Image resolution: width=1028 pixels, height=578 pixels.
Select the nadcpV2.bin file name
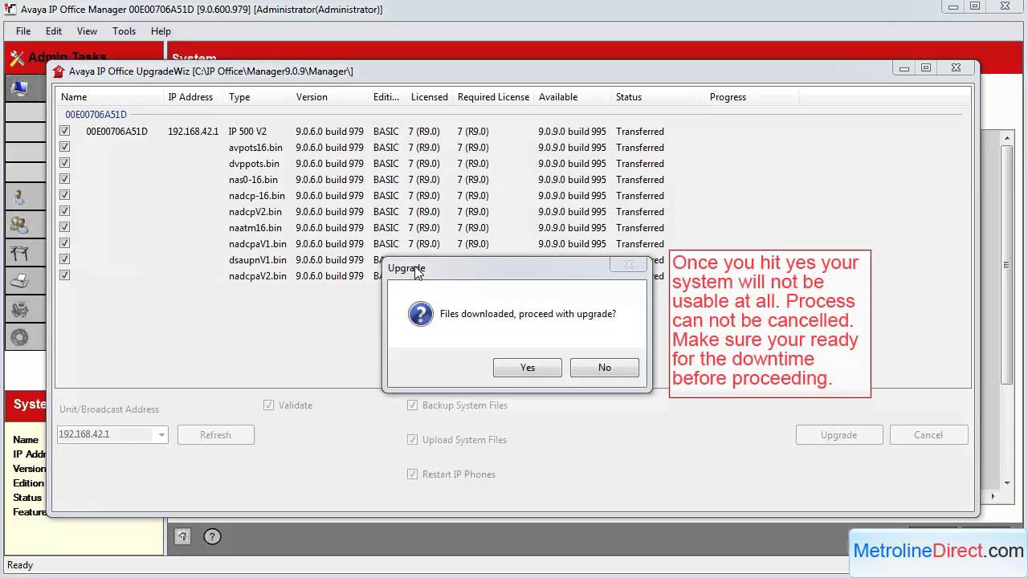click(x=255, y=212)
